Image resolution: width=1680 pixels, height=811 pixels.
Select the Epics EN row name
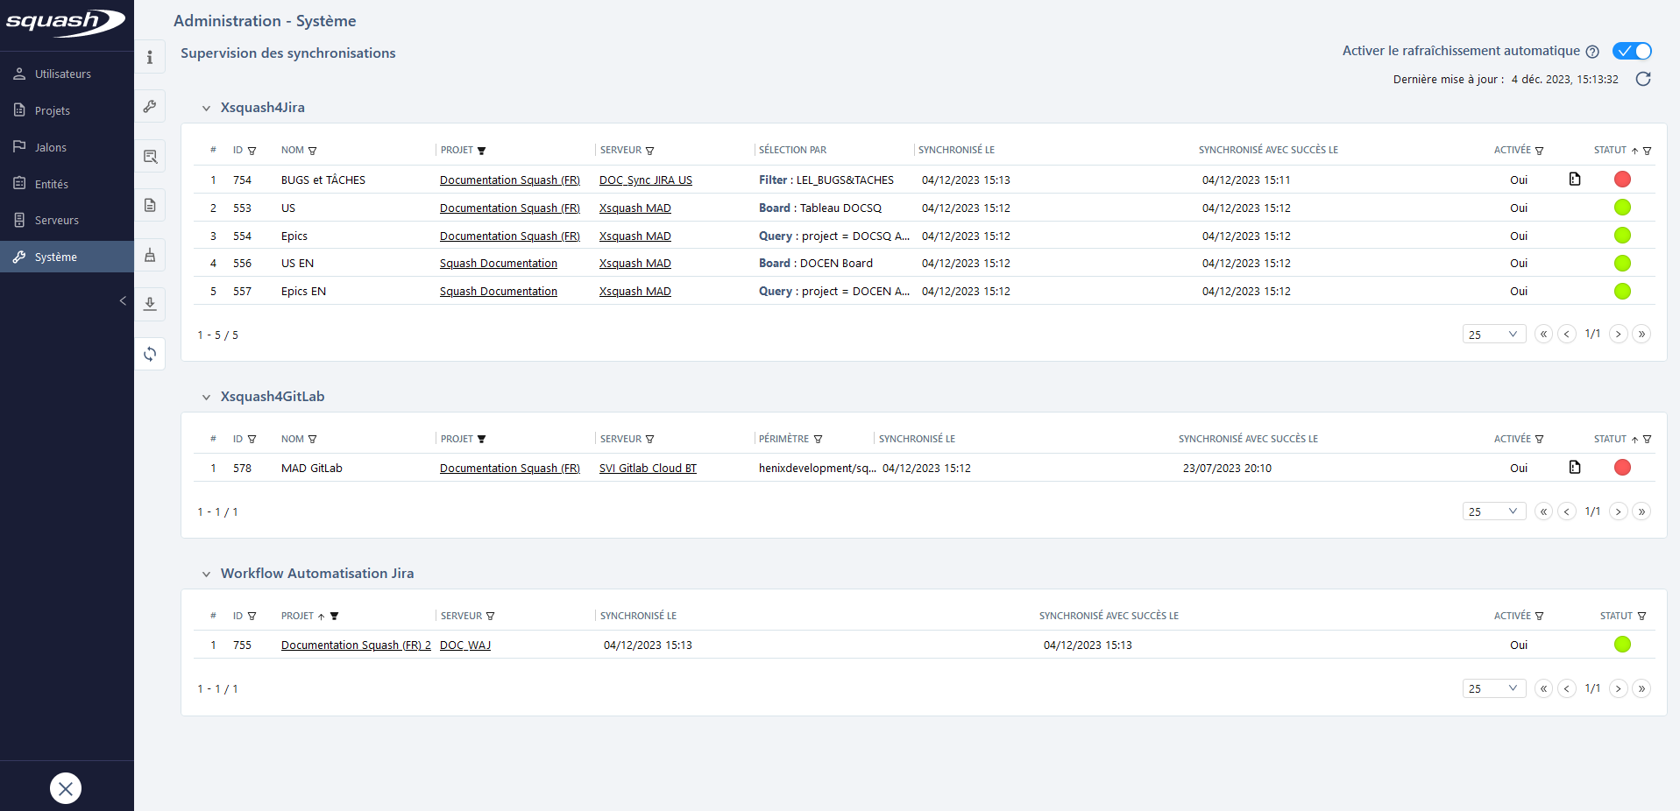(303, 291)
